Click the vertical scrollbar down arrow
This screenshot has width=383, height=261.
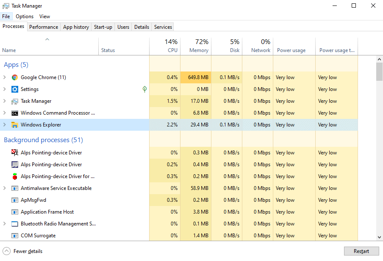click(380, 237)
